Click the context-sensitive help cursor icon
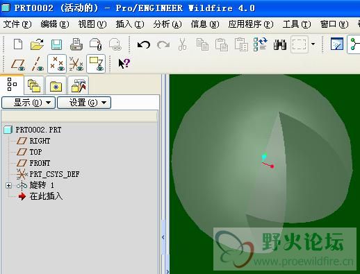This screenshot has height=274, width=360. pos(124,64)
